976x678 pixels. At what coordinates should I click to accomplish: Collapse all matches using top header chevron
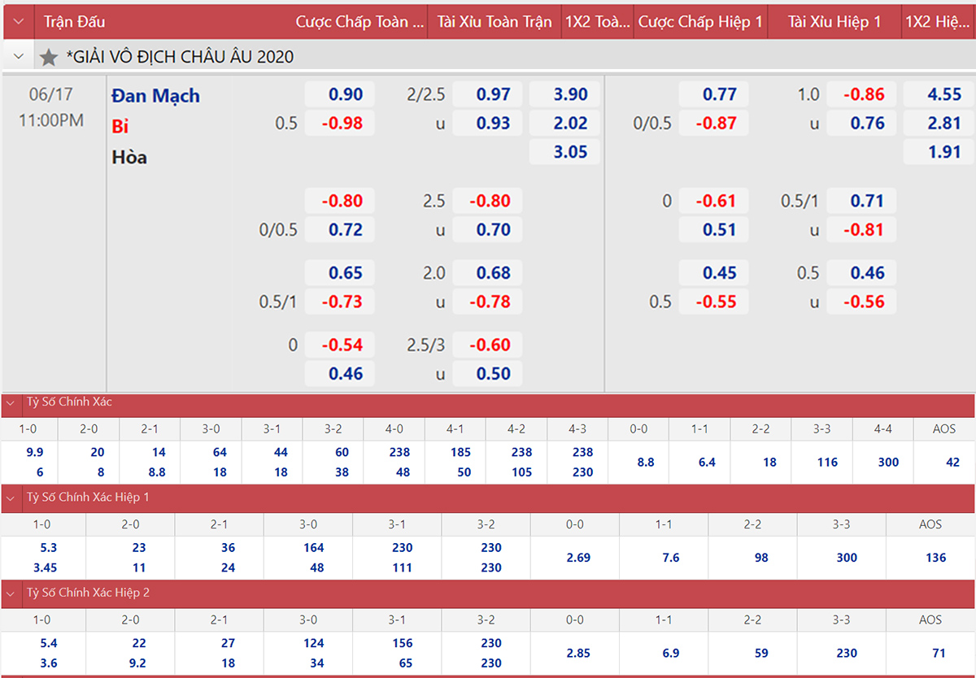(19, 21)
